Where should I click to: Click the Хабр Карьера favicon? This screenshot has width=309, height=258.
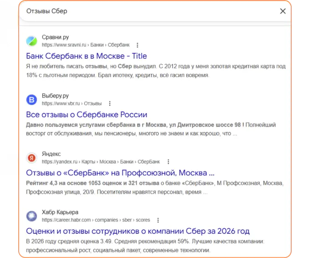(31, 216)
